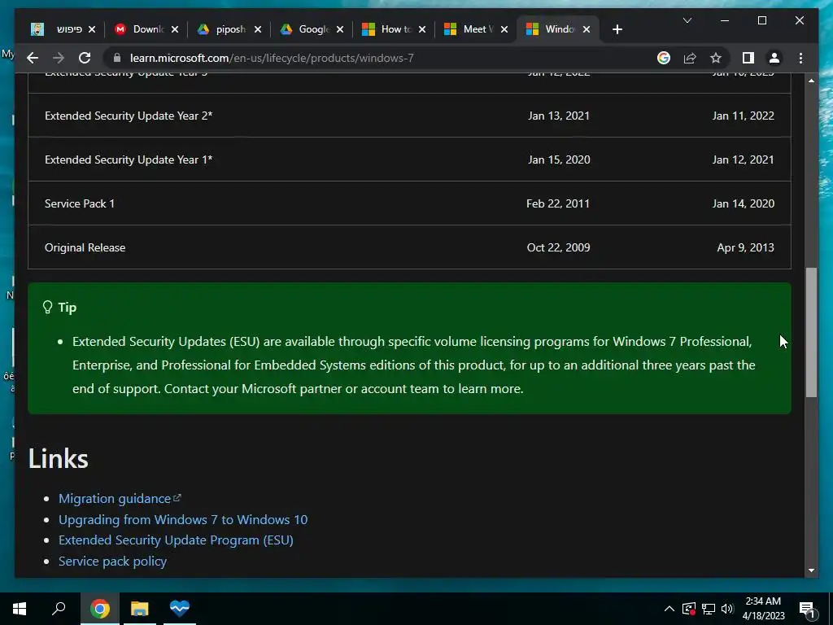Click the Oct 22, 2009 start date
This screenshot has width=833, height=625.
558,247
